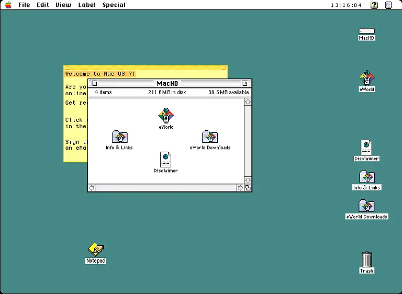Select Info & Links folder in MacHD window
Viewport: 402px width, 294px height.
[x=120, y=137]
